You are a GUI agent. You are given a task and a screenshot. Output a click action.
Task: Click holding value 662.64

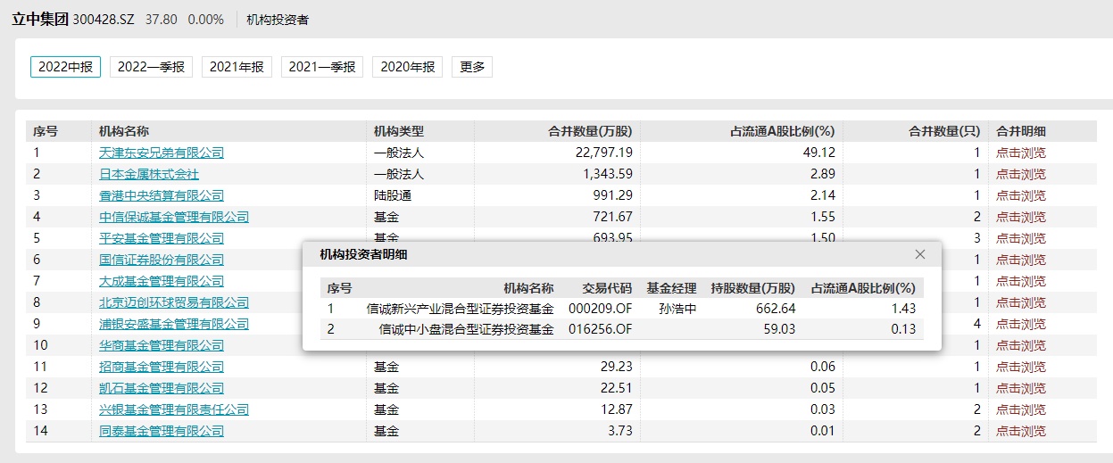click(775, 309)
